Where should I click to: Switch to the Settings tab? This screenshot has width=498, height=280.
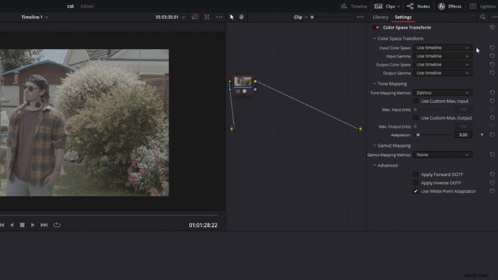click(403, 17)
